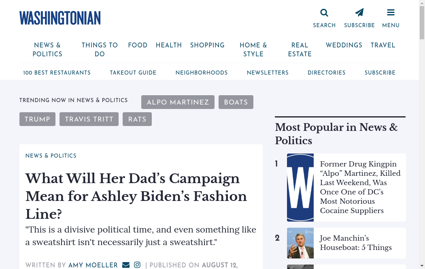Open 100 Best Restaurants link

click(57, 73)
